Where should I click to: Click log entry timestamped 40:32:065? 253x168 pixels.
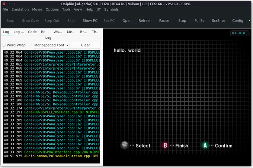[x=51, y=64]
